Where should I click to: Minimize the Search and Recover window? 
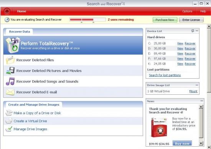pos(195,3)
